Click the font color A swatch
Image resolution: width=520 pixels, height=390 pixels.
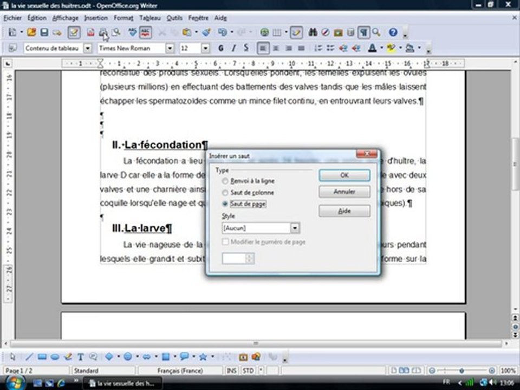[x=373, y=48]
